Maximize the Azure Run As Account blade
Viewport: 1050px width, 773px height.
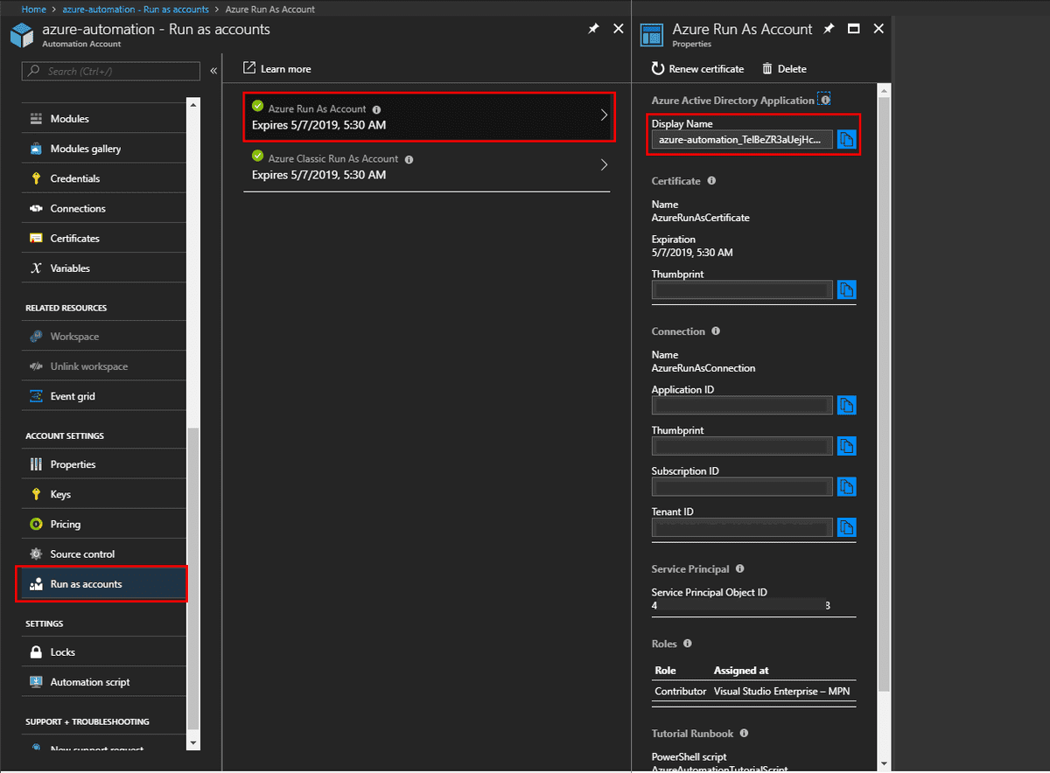click(x=854, y=29)
